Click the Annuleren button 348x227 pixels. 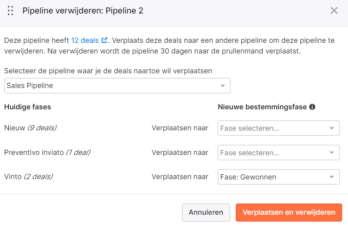[x=206, y=212]
